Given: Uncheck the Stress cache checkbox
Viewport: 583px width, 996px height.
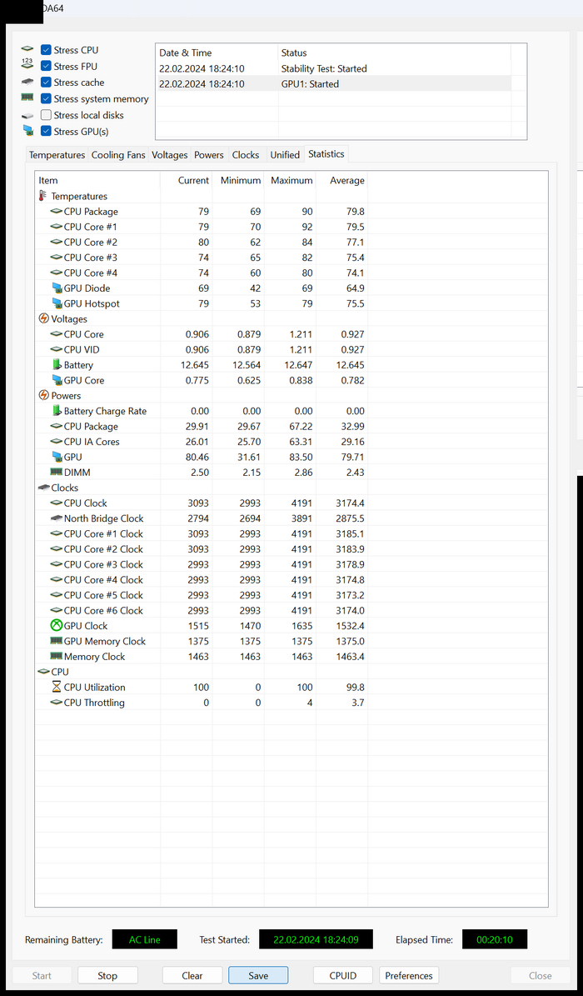Looking at the screenshot, I should tap(46, 83).
